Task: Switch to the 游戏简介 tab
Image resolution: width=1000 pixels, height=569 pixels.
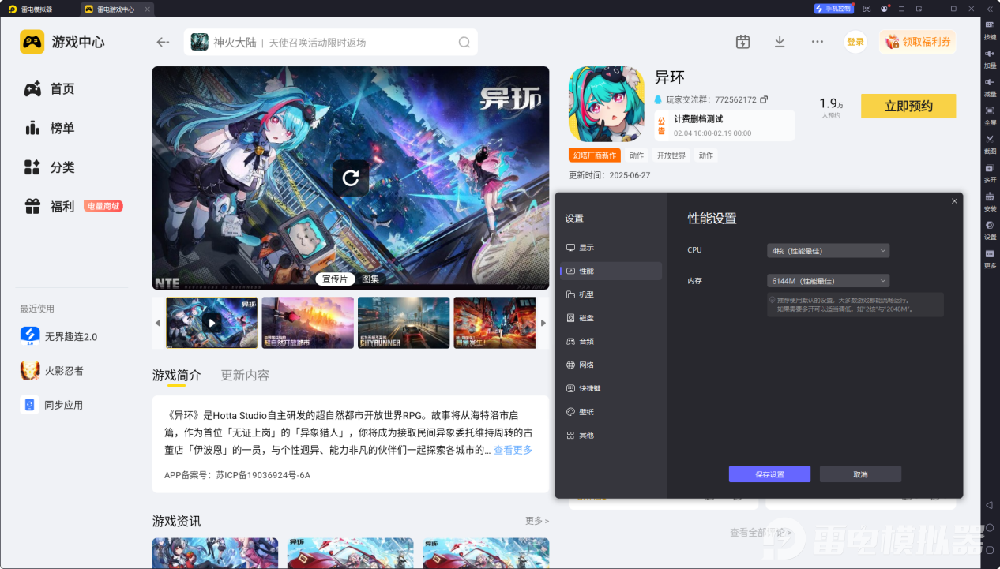Action: pos(177,376)
